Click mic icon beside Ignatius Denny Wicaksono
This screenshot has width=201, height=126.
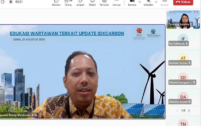pos(32,115)
